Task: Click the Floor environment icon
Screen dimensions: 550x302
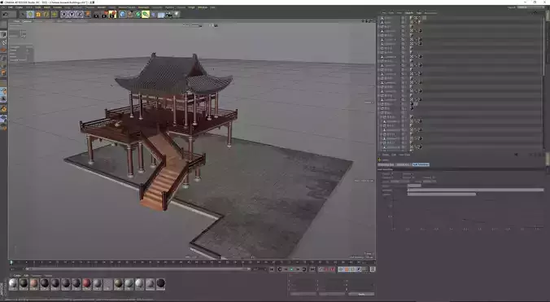Action: (x=161, y=15)
